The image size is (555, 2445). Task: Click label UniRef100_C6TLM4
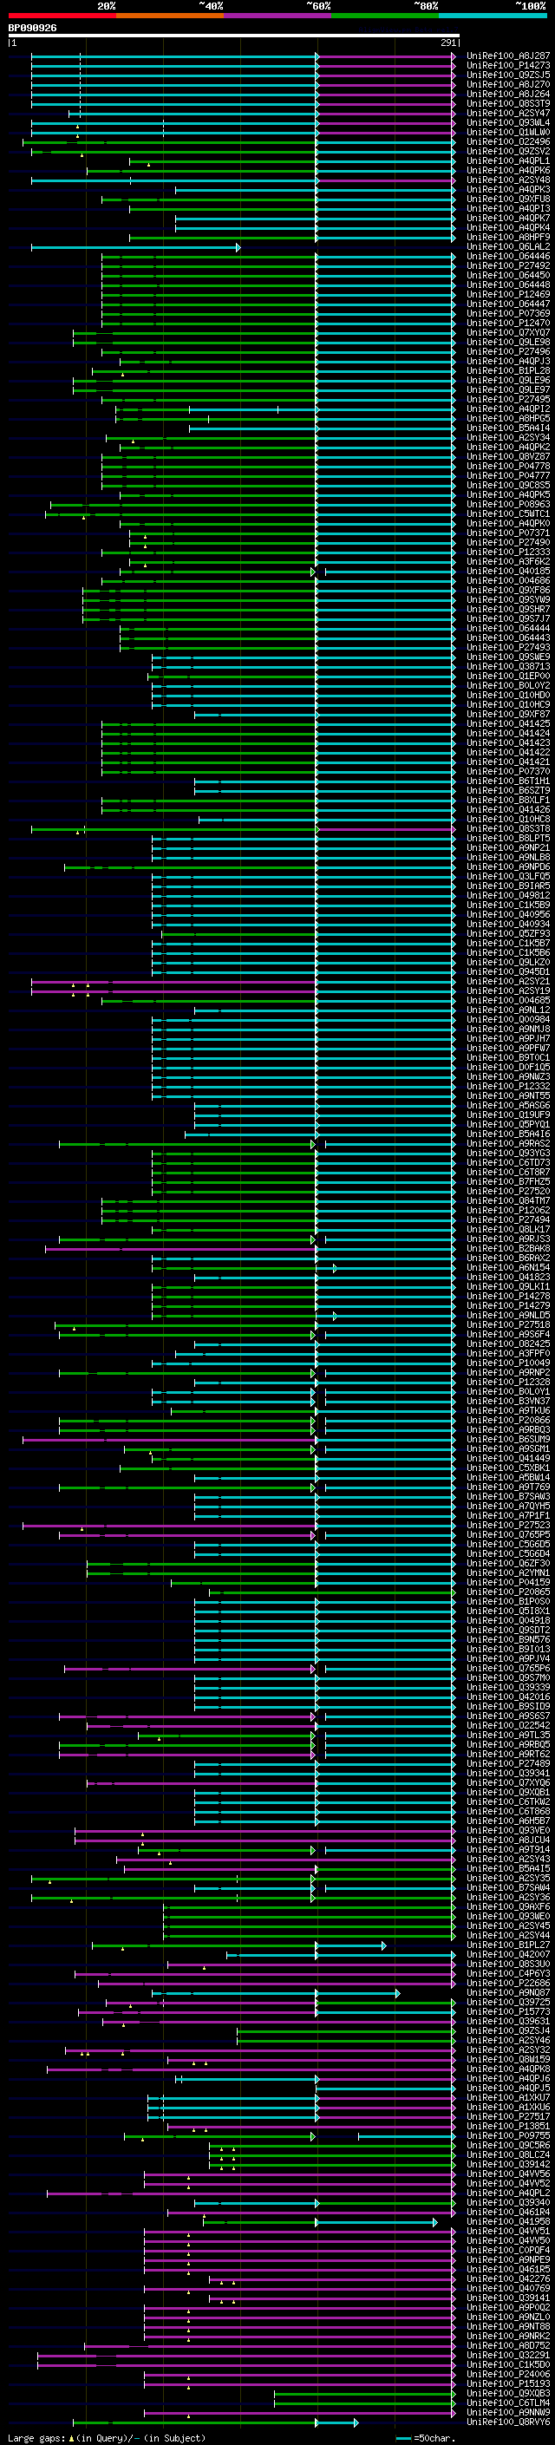click(508, 2403)
